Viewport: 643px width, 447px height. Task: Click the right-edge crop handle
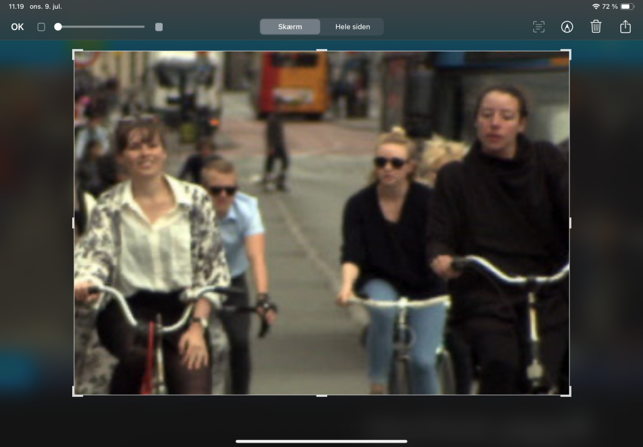(x=570, y=223)
